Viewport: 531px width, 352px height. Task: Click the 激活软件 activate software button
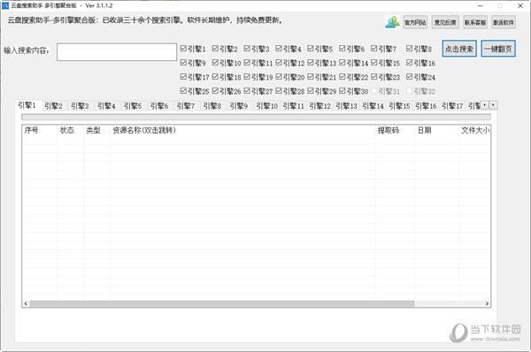point(504,22)
